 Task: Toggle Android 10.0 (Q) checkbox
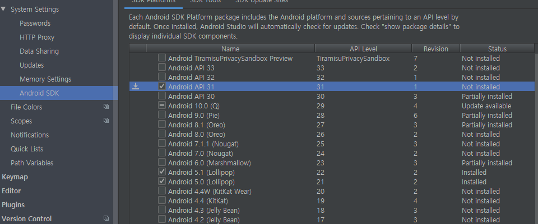[x=162, y=106]
